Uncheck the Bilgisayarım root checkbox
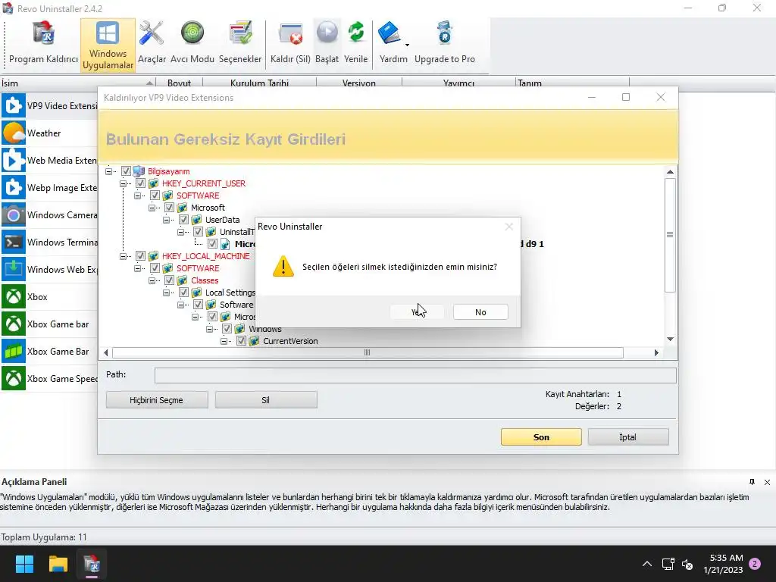Screen dimensions: 776x582 point(126,171)
